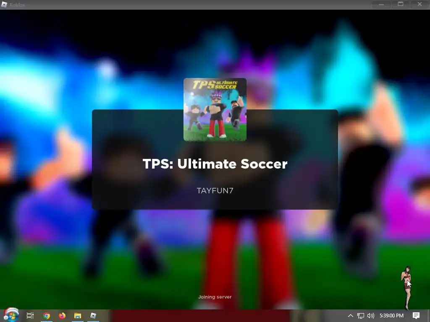Open the Windows Start menu
This screenshot has height=322, width=430.
pyautogui.click(x=11, y=315)
